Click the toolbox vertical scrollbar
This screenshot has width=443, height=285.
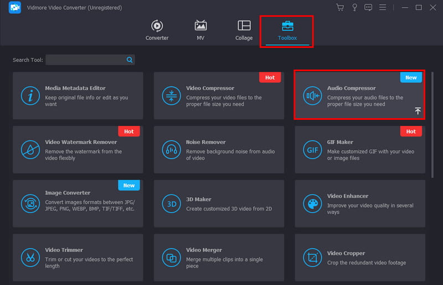pos(432,124)
